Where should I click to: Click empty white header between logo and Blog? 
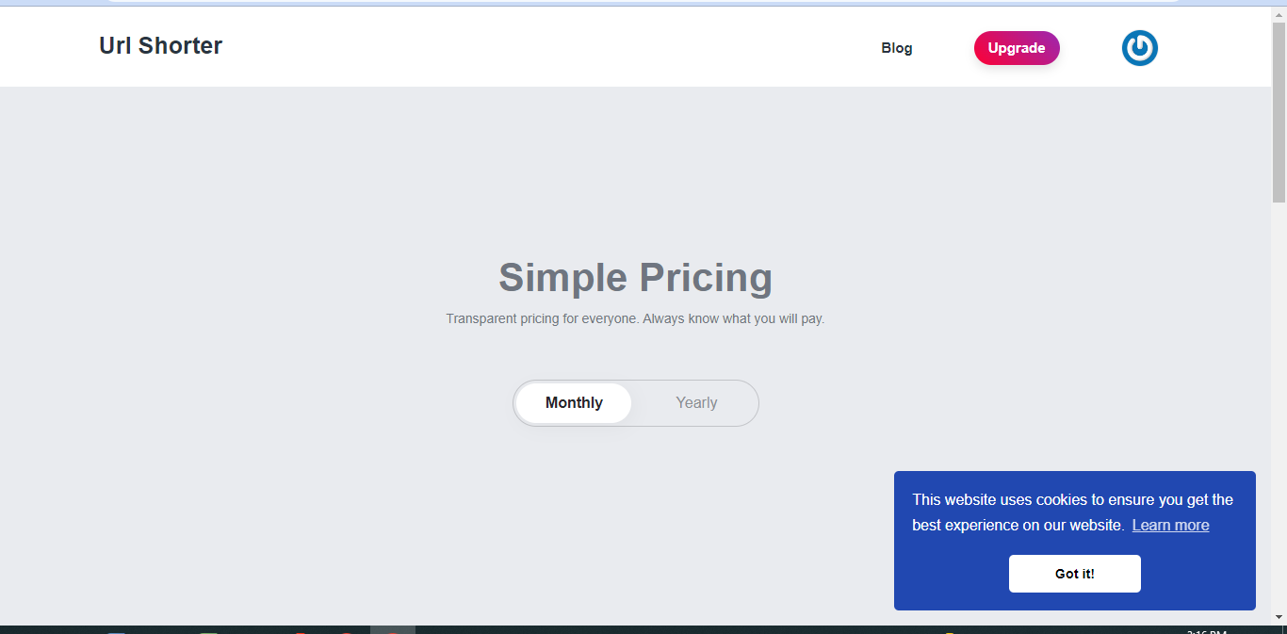pyautogui.click(x=546, y=47)
